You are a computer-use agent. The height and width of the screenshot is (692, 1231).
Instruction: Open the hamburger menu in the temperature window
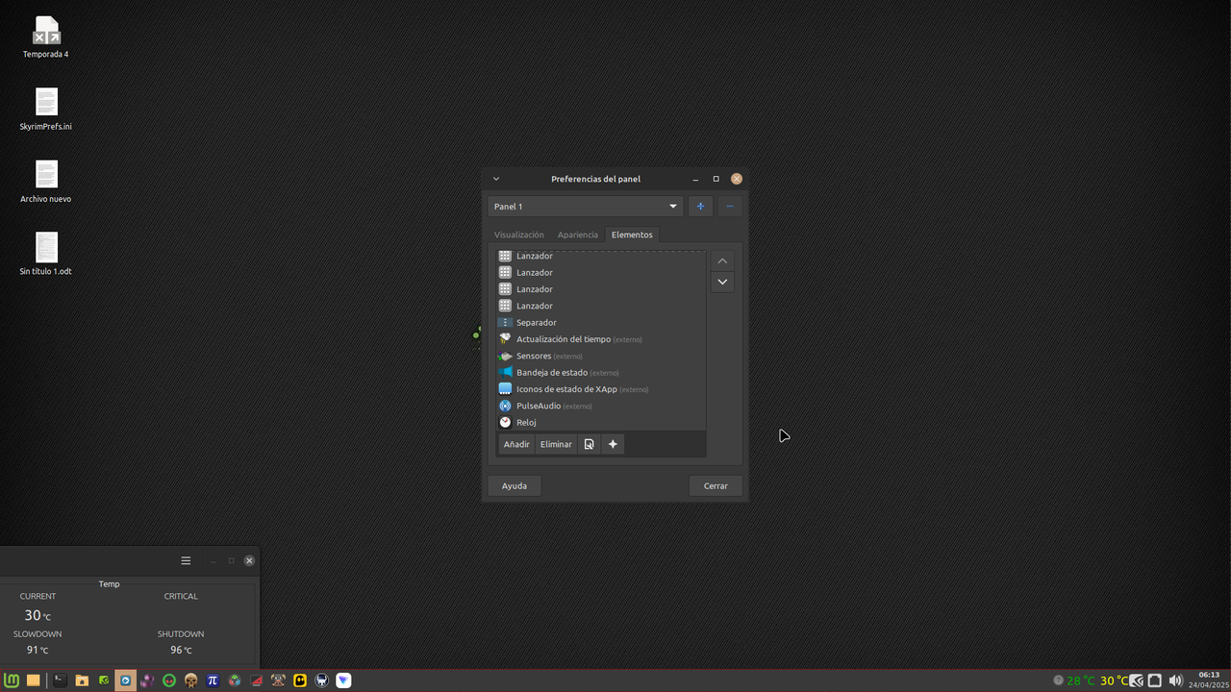click(186, 560)
